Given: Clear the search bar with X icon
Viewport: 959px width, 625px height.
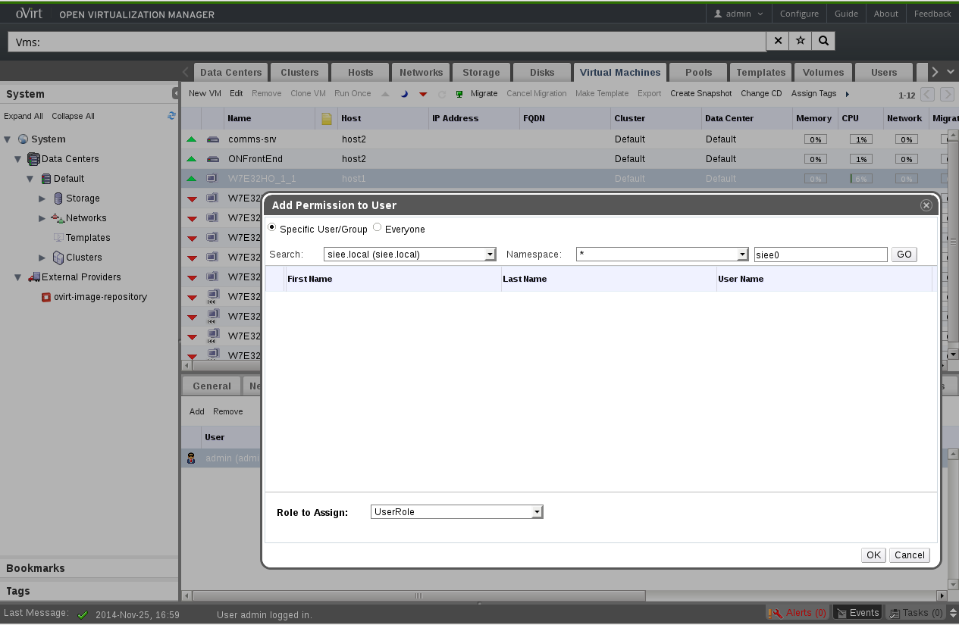Looking at the screenshot, I should click(777, 42).
